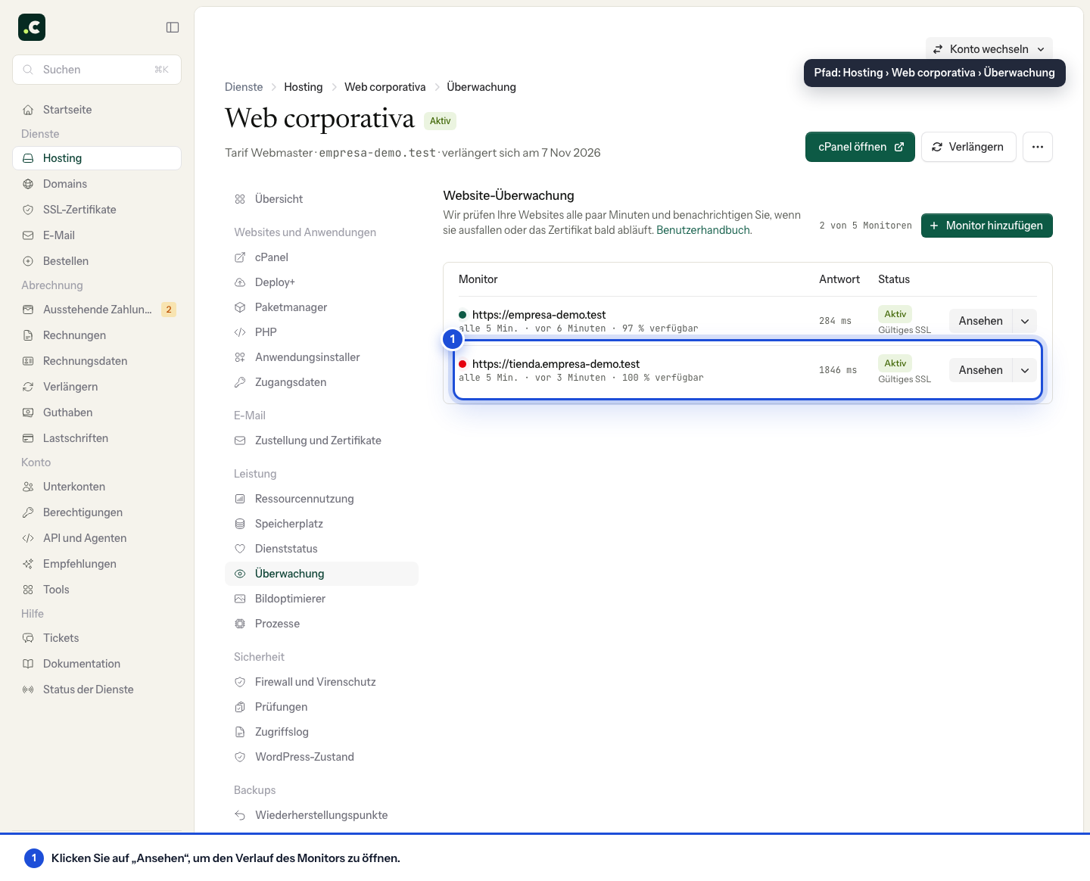1090x881 pixels.
Task: Open the Konto wechseln dropdown
Action: click(989, 49)
